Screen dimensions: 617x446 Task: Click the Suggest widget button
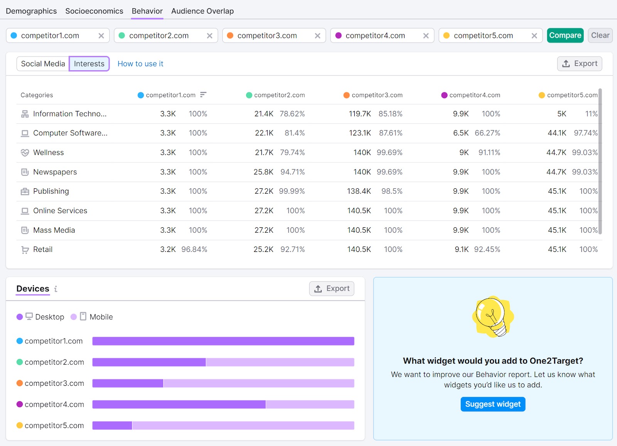click(x=492, y=404)
